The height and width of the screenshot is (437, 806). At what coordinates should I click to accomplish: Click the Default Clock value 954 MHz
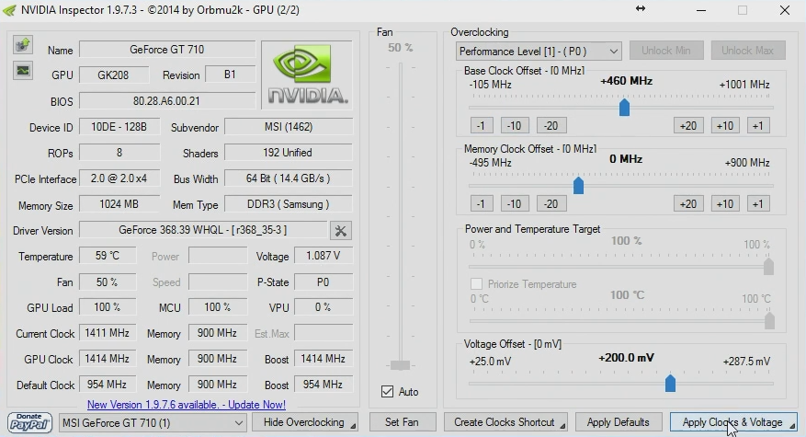click(108, 385)
